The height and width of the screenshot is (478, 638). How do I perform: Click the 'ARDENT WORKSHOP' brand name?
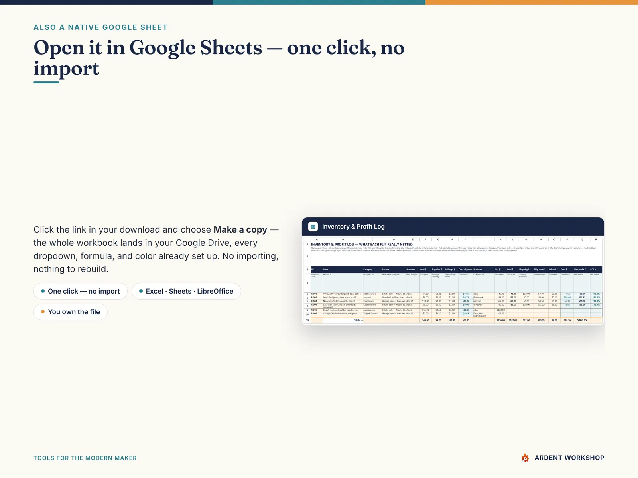(569, 458)
